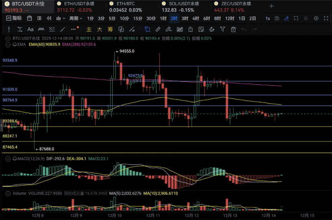The image size is (332, 220).
Task: Select the trend line drawing tool
Action: pyautogui.click(x=62, y=29)
